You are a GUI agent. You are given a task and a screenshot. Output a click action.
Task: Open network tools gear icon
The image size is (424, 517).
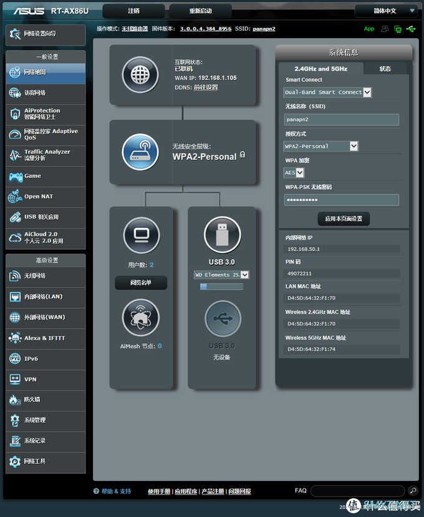pos(15,461)
